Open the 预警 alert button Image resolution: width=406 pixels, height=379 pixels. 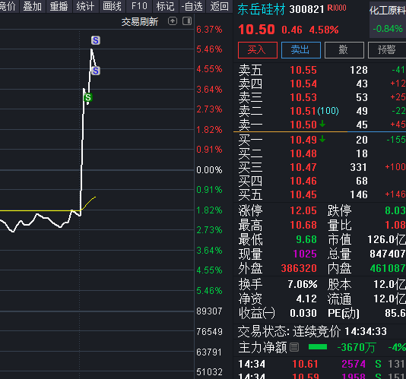pyautogui.click(x=387, y=50)
